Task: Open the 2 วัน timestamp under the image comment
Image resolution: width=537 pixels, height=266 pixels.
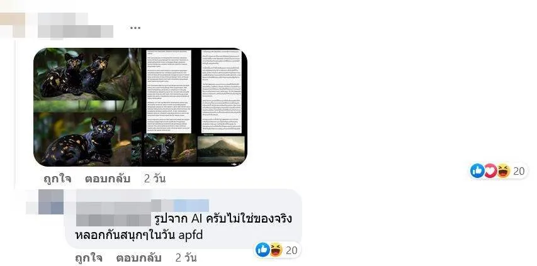Action: point(155,179)
